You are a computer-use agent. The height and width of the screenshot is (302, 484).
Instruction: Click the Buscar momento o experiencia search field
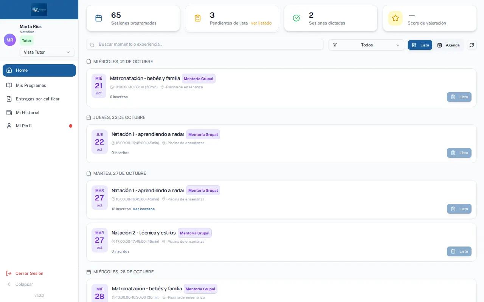coord(205,45)
